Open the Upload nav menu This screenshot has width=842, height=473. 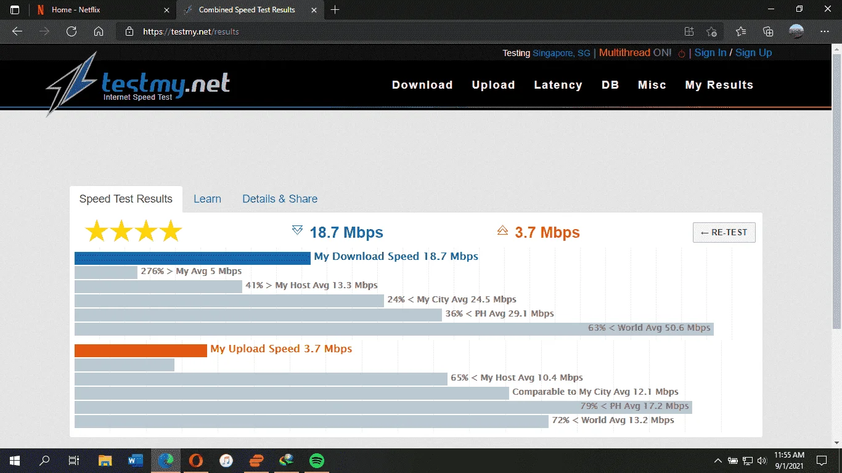click(493, 85)
